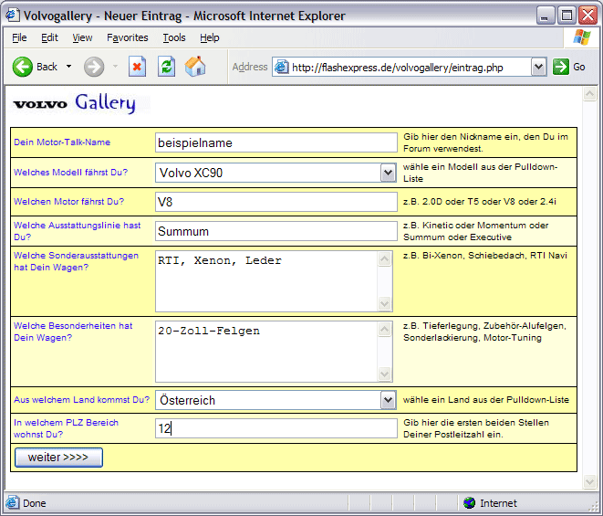
Task: Click the Ausstattungslinie field containing Summum
Action: point(276,231)
